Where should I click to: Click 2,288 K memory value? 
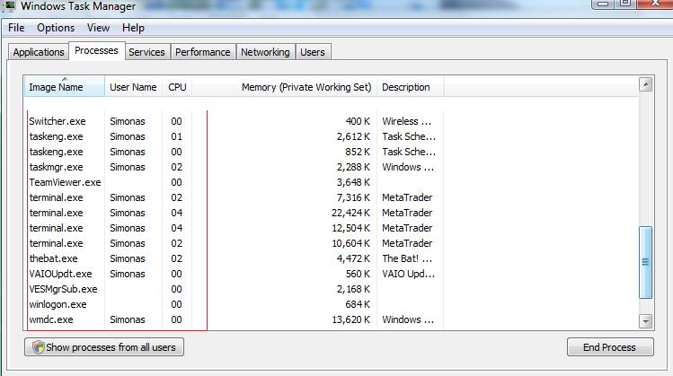(x=353, y=167)
